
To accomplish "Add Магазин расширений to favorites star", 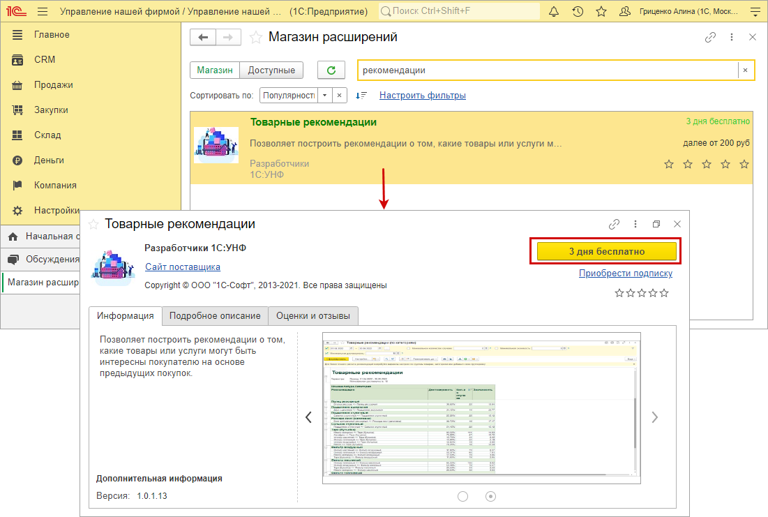I will click(x=256, y=37).
